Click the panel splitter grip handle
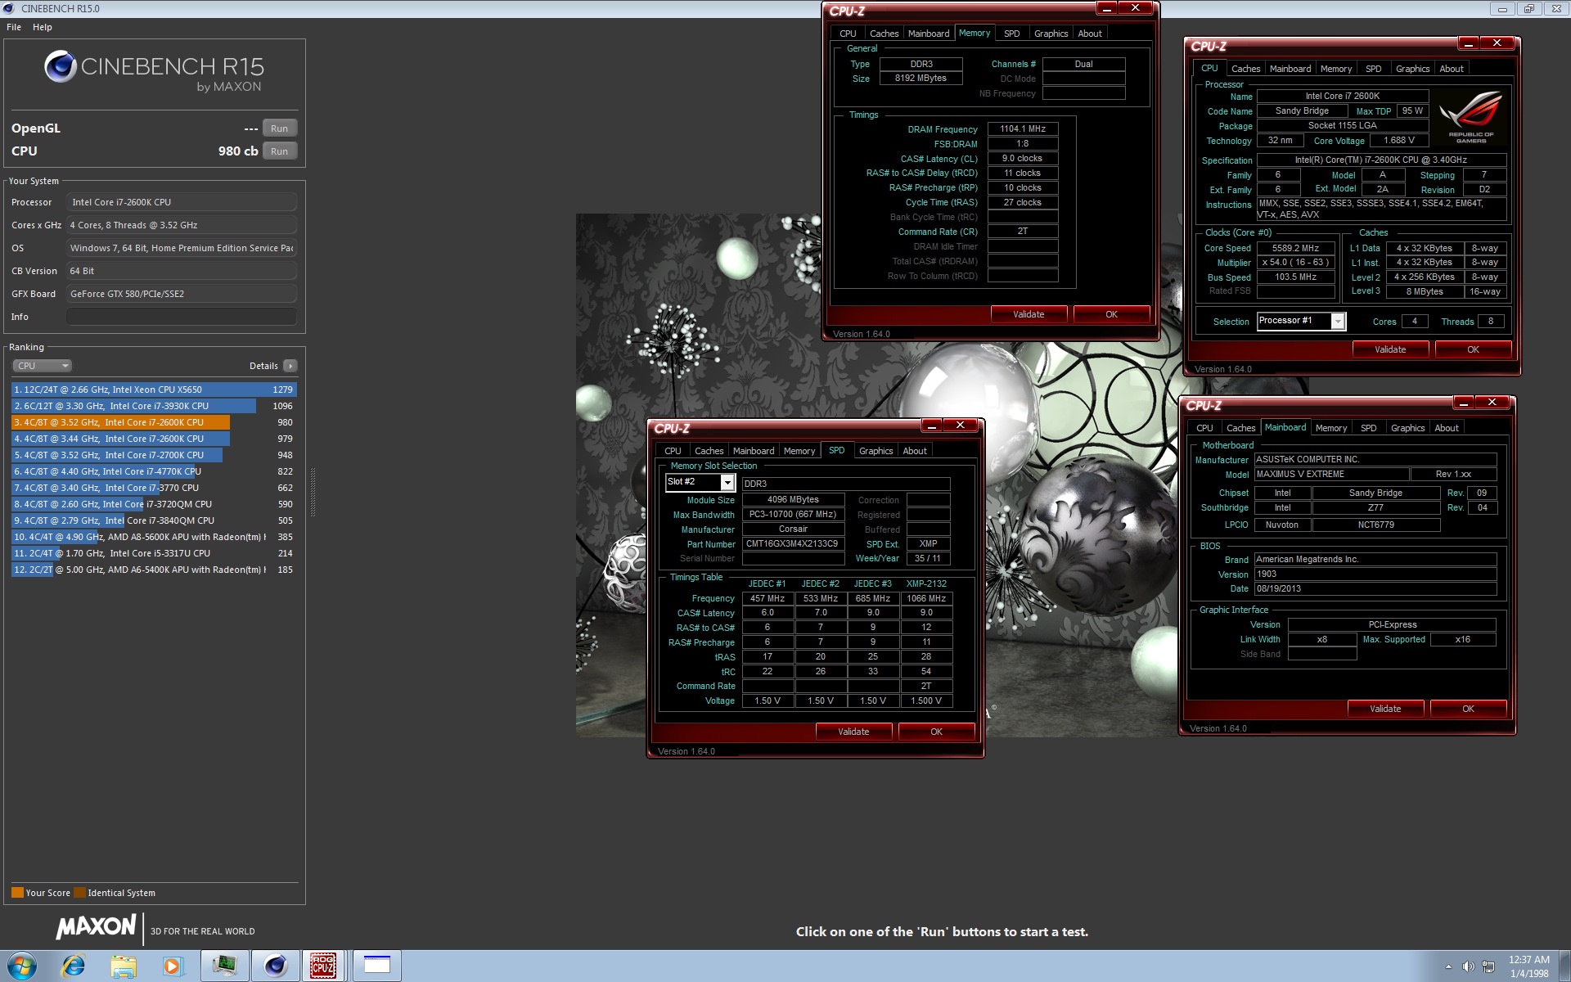This screenshot has width=1571, height=982. click(x=313, y=492)
